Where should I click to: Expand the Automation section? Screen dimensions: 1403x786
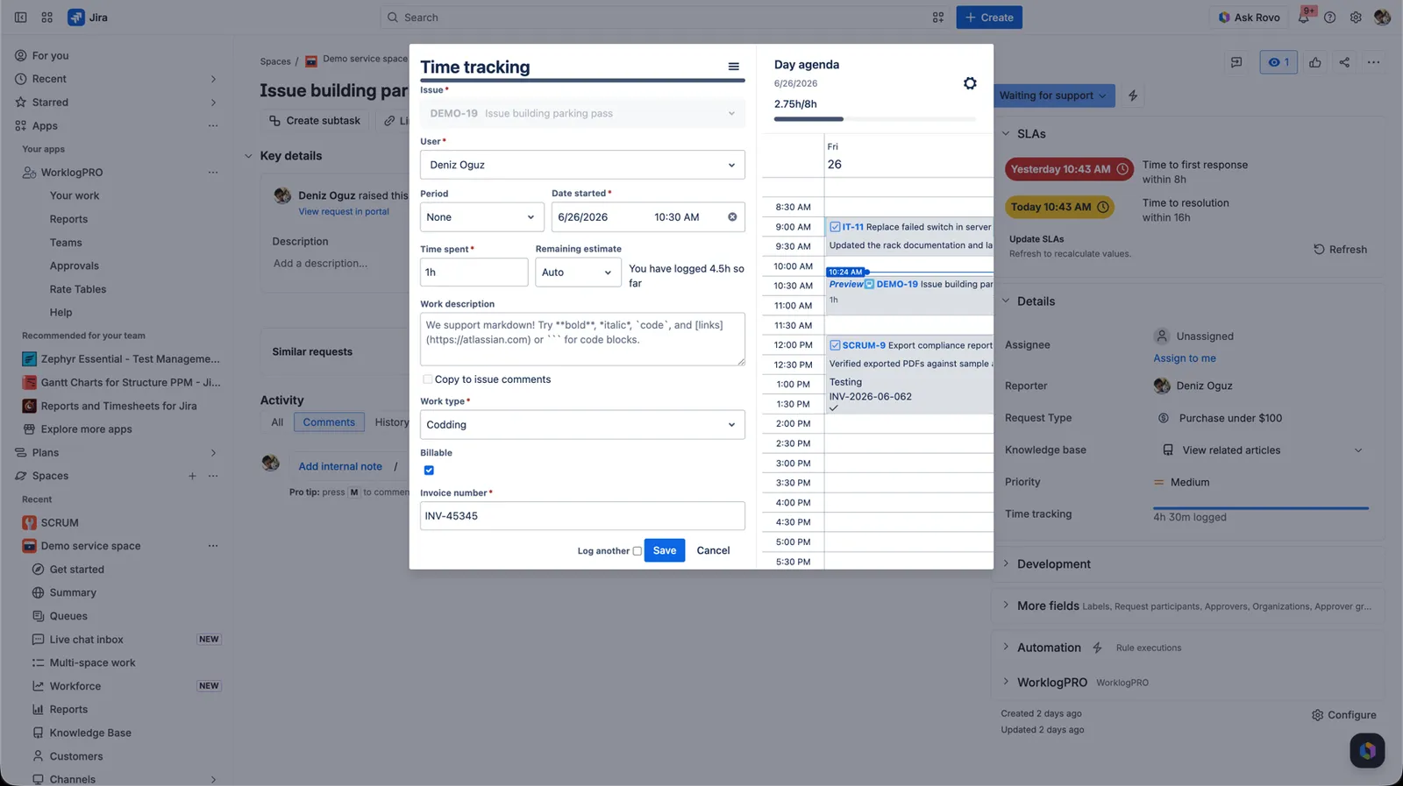pyautogui.click(x=1006, y=648)
